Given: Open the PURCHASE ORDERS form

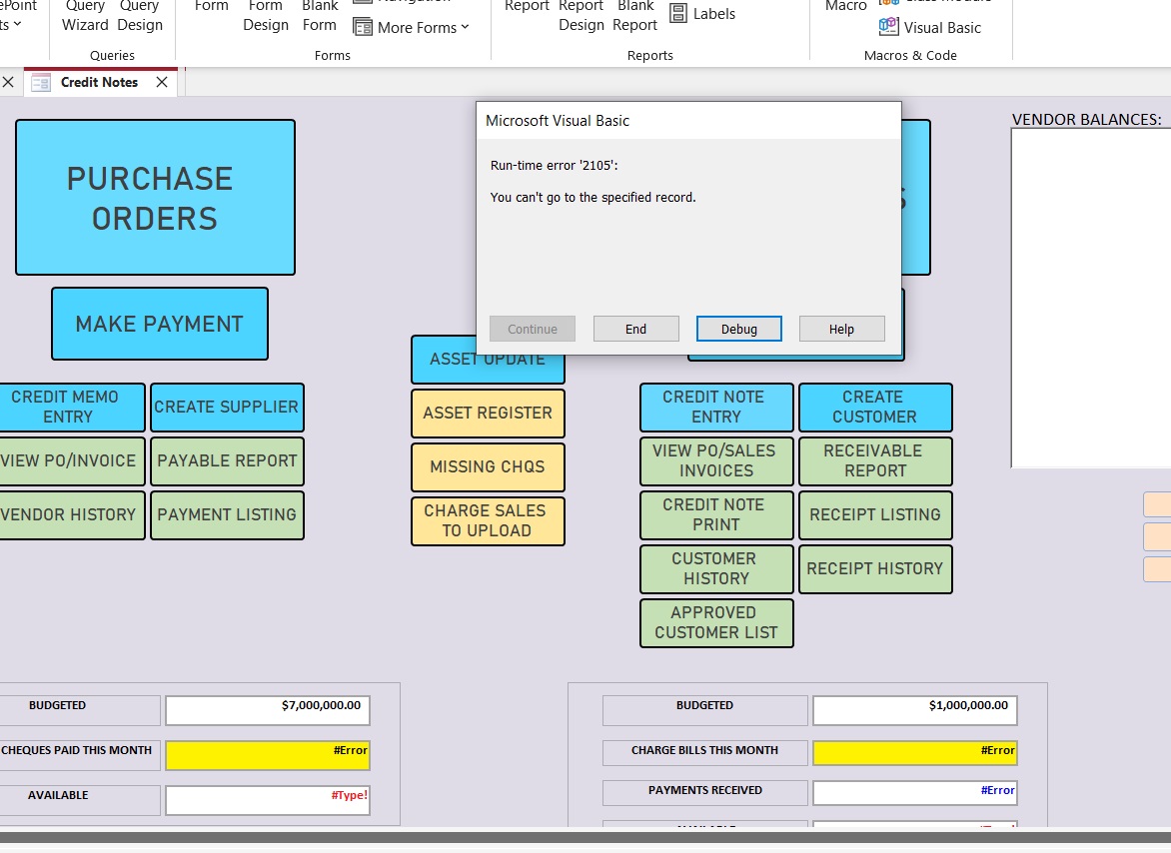Looking at the screenshot, I should click(x=155, y=198).
